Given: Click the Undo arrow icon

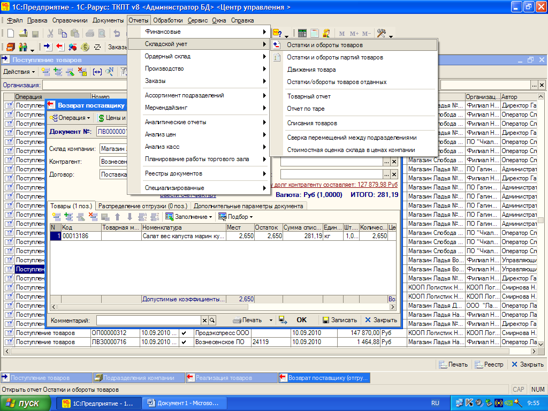Looking at the screenshot, I should pyautogui.click(x=117, y=33).
